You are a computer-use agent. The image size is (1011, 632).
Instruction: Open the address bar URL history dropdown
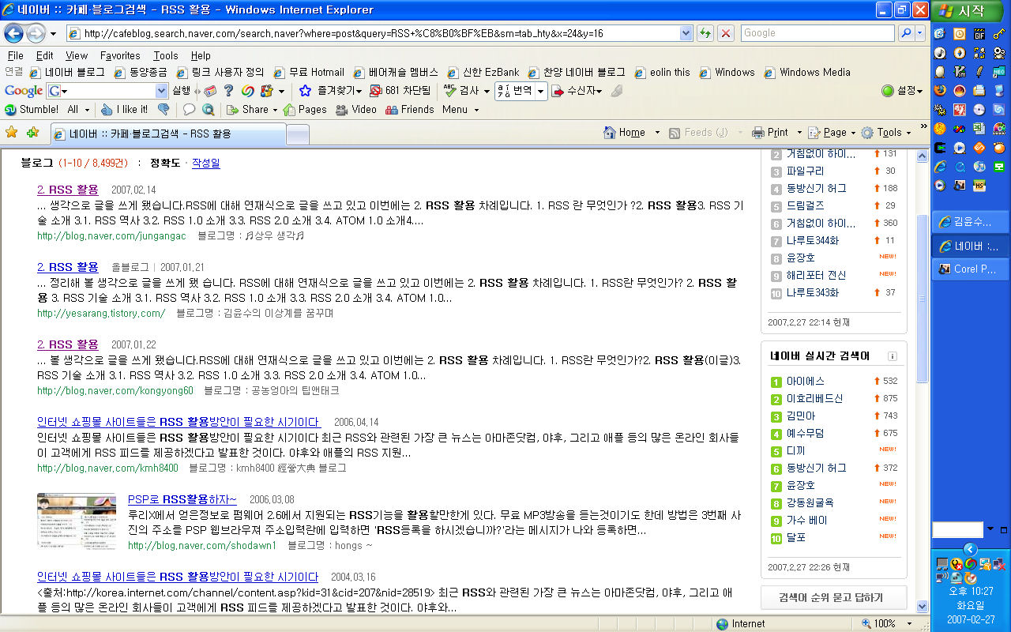[686, 33]
